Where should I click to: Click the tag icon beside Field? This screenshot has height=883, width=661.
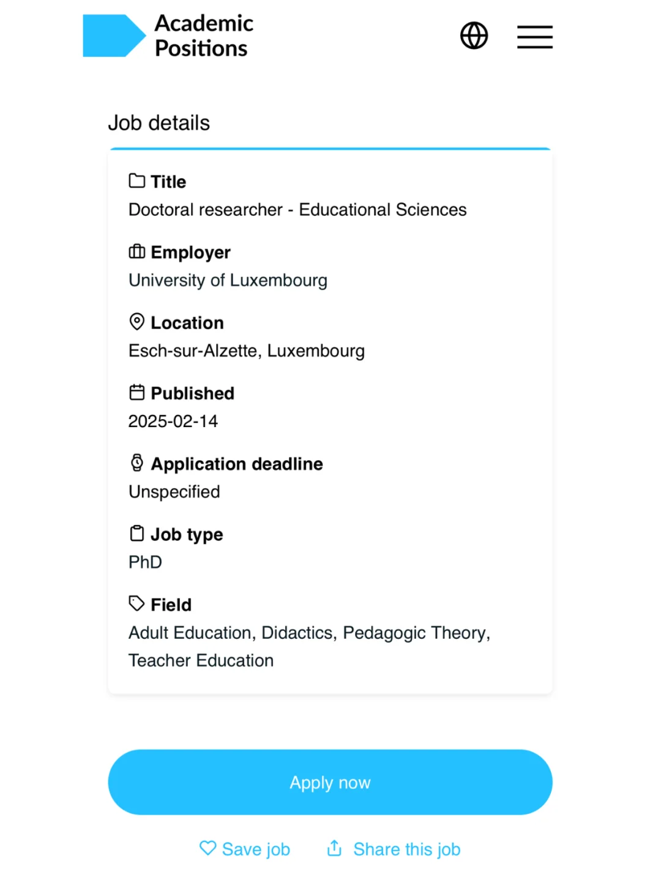click(137, 603)
